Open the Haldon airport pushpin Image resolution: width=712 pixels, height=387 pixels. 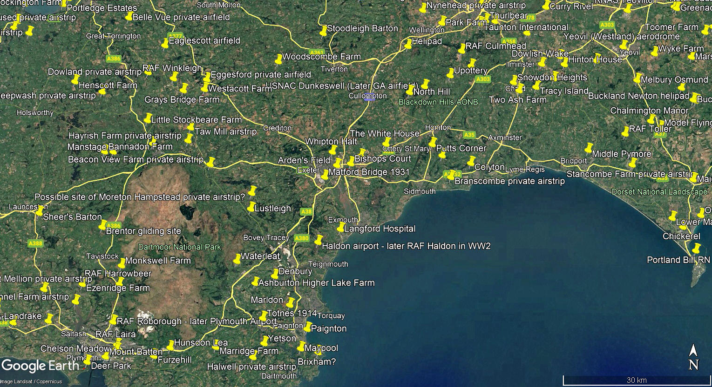tap(319, 240)
